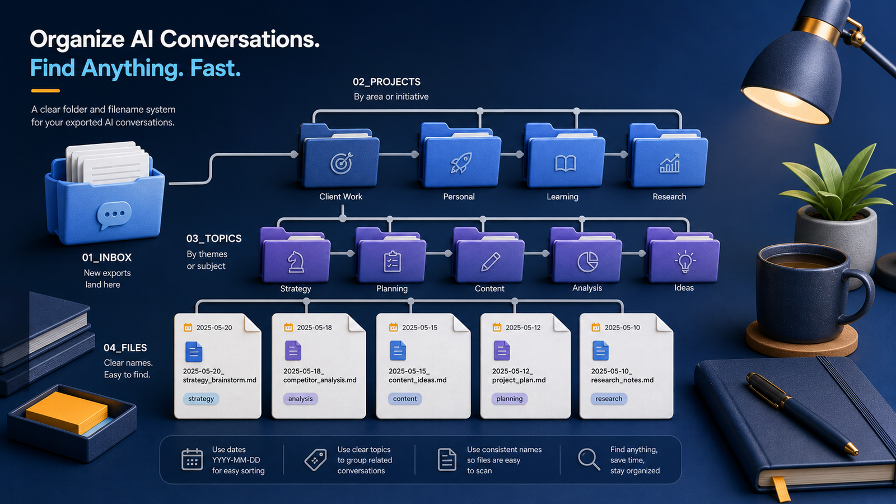Click the Organize AI Conversations. headline
The image size is (896, 504).
175,39
